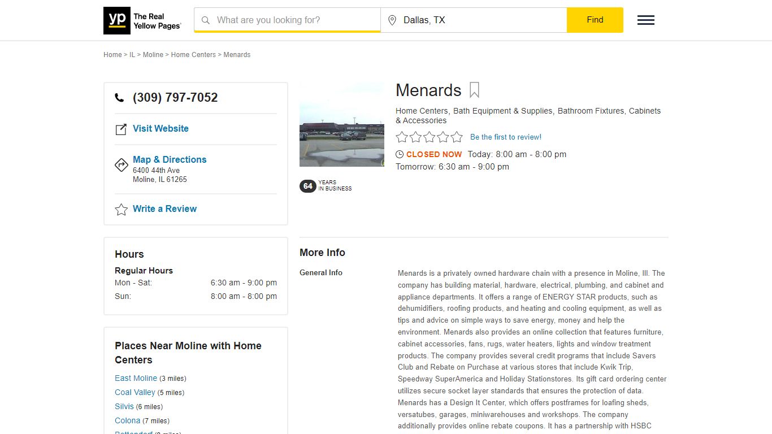Bookmark Menards with the ribbon icon
The height and width of the screenshot is (434, 772).
click(x=475, y=90)
